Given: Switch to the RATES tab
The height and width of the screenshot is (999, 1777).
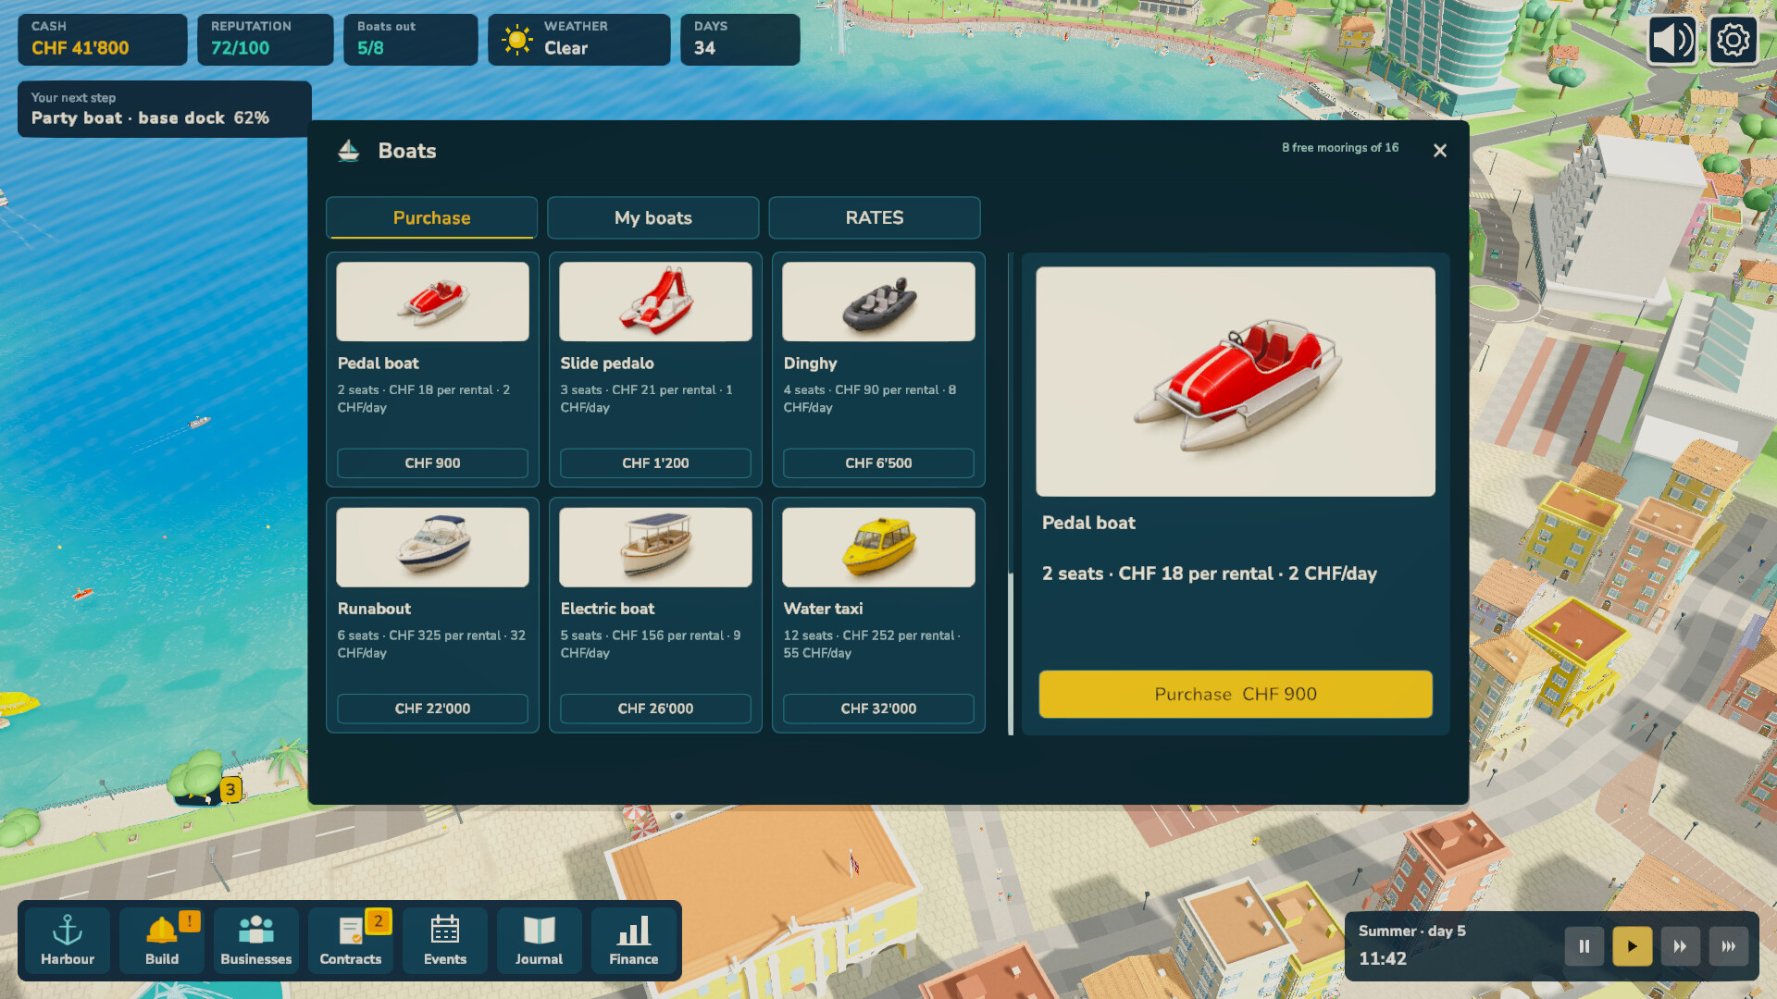Looking at the screenshot, I should 875,218.
